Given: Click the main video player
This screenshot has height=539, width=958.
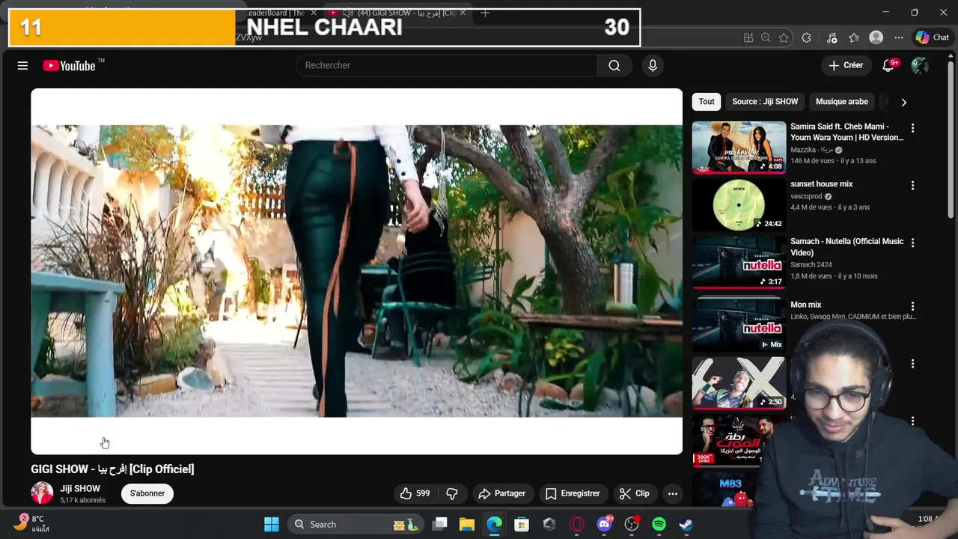Looking at the screenshot, I should point(356,271).
